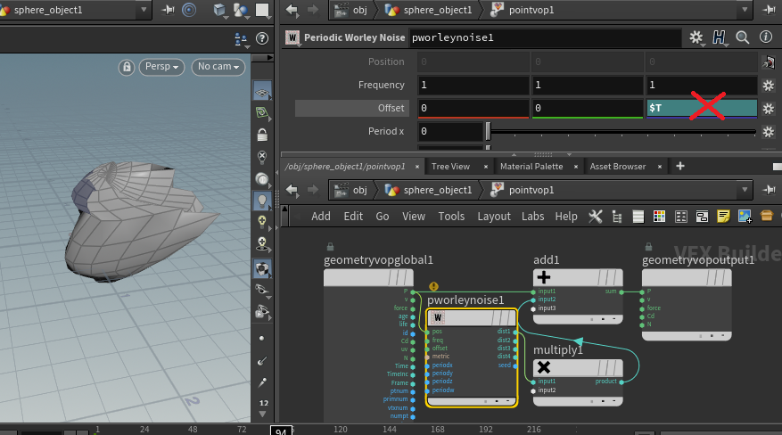
Task: Open the color palette icon in network toolbar
Action: (x=659, y=217)
